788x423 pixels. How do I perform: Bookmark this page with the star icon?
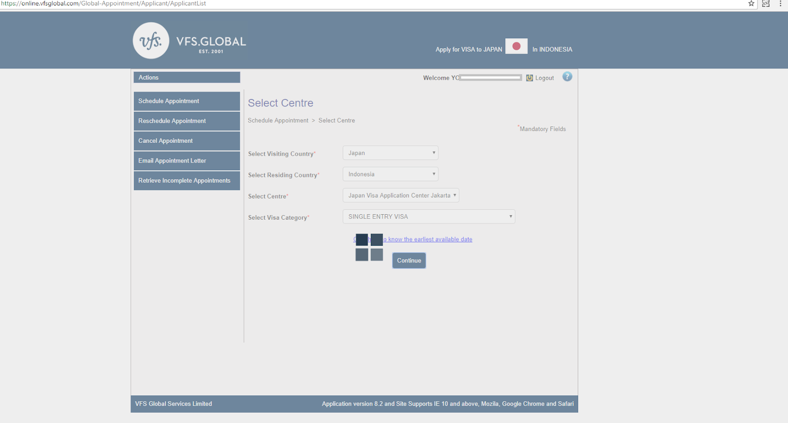click(752, 3)
